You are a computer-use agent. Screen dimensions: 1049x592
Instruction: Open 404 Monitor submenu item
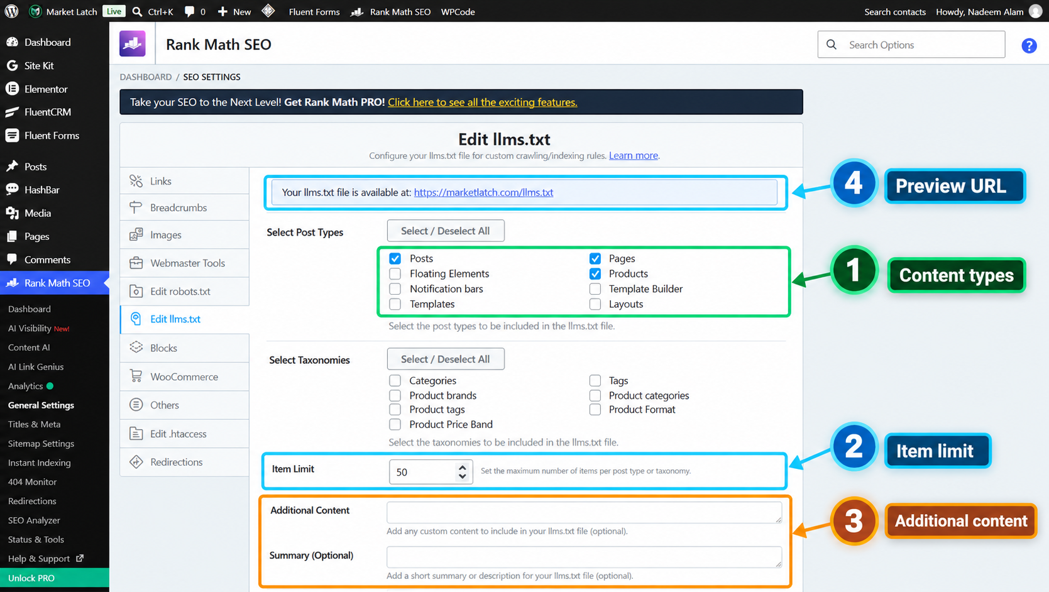coord(32,482)
